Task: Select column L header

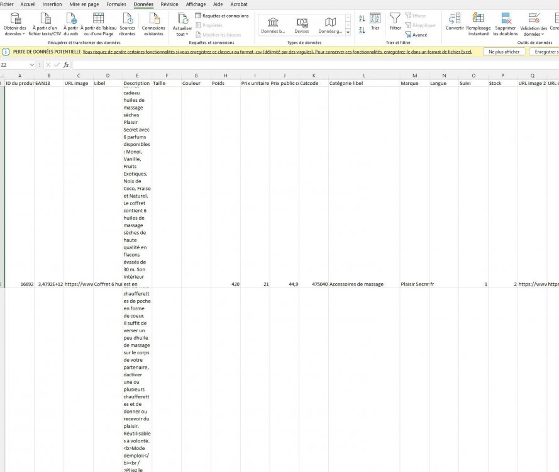Action: pyautogui.click(x=364, y=76)
